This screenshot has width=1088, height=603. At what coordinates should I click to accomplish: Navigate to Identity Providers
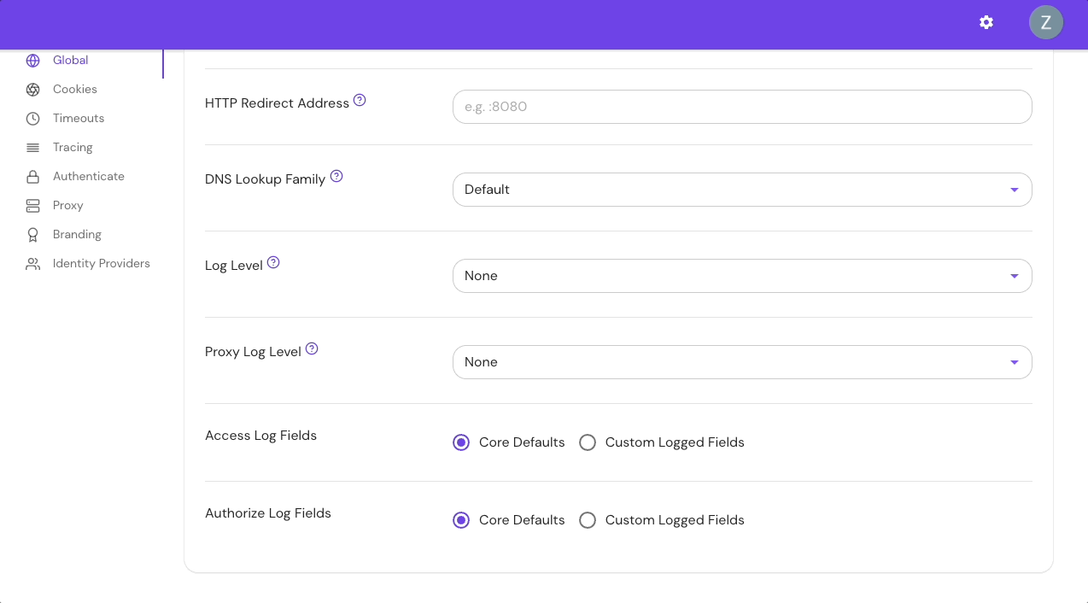click(x=101, y=264)
